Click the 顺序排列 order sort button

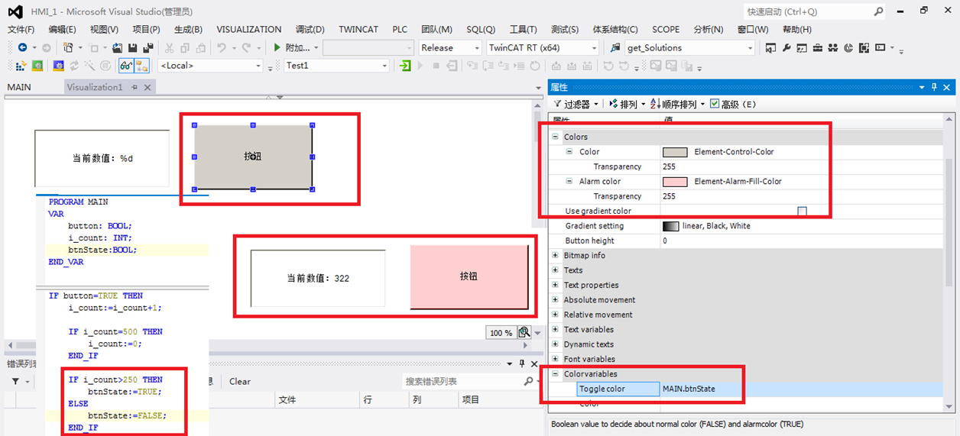678,104
